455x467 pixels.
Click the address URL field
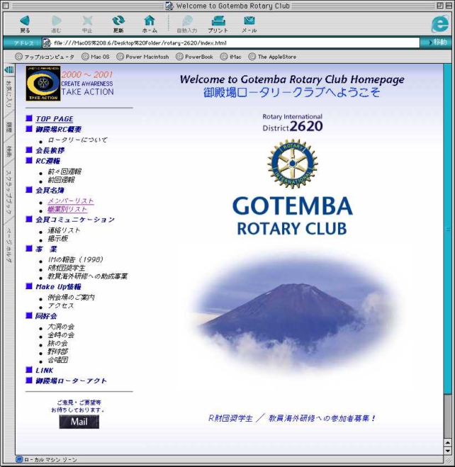(231, 43)
